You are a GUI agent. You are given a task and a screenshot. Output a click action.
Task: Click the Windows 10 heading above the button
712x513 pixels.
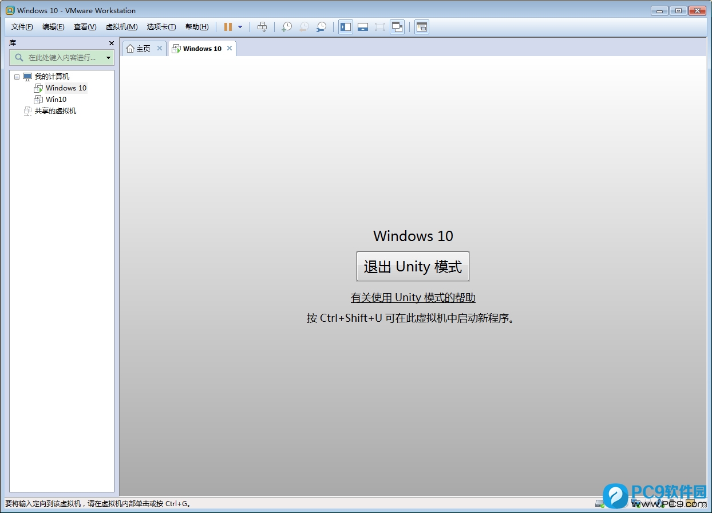413,236
